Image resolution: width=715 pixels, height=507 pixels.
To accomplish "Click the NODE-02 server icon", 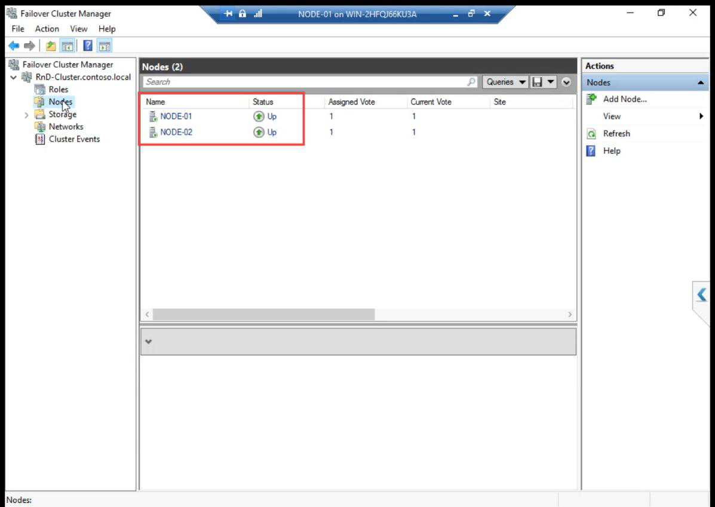I will pyautogui.click(x=153, y=132).
